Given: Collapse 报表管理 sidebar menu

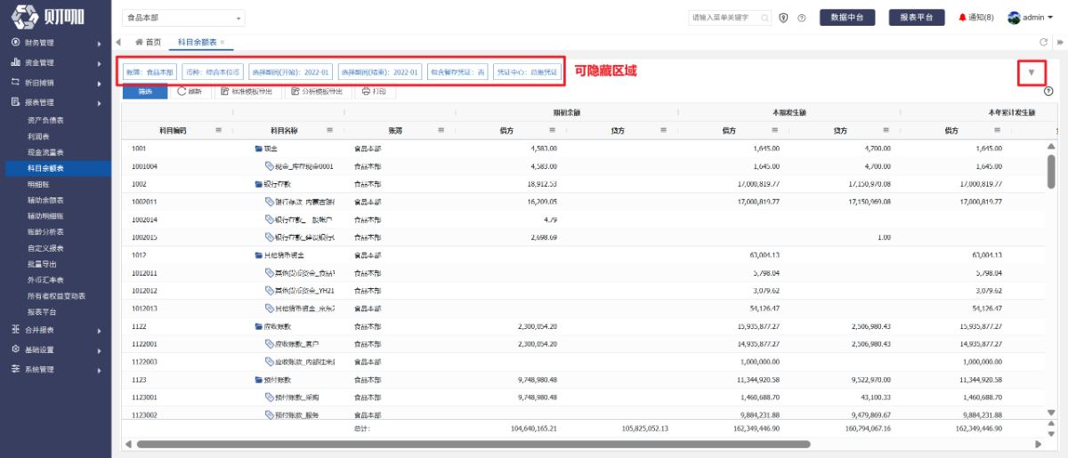Looking at the screenshot, I should [55, 102].
